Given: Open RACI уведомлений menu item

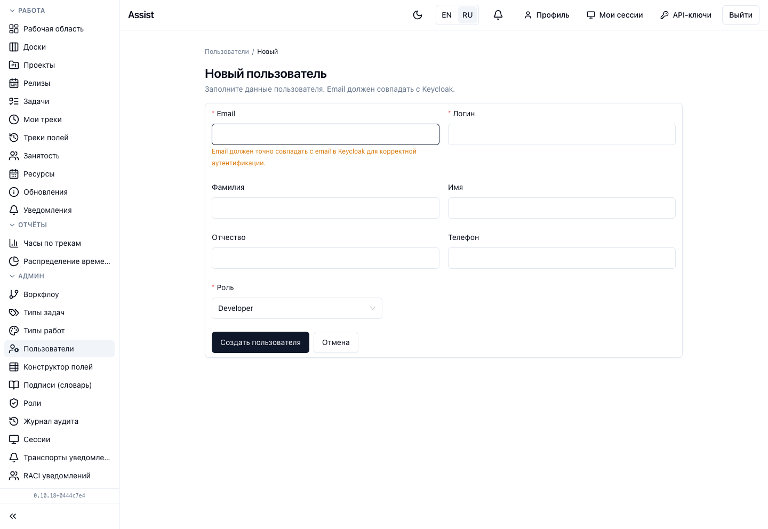Looking at the screenshot, I should coord(59,476).
